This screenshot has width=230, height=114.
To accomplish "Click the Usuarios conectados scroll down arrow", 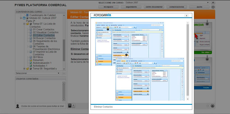I will coord(64,100).
